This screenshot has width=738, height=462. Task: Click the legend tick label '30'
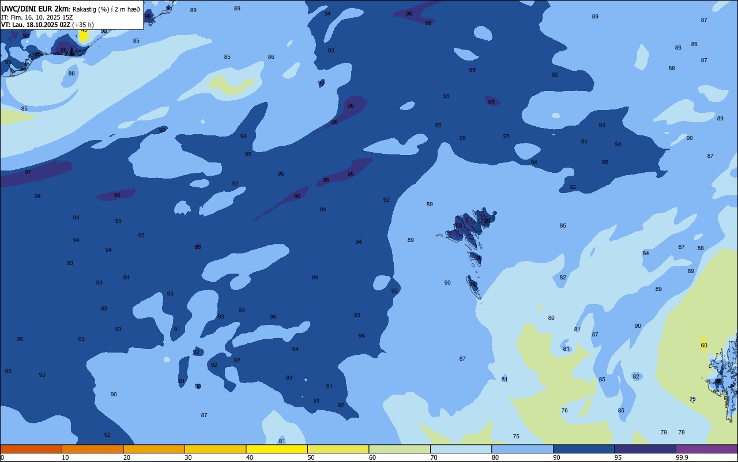188,457
